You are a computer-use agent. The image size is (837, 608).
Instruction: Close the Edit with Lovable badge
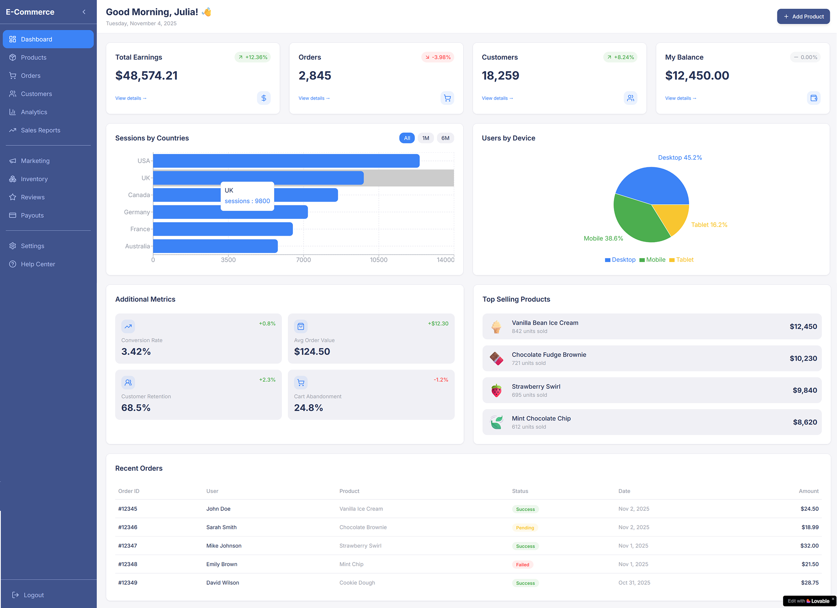pos(833,599)
